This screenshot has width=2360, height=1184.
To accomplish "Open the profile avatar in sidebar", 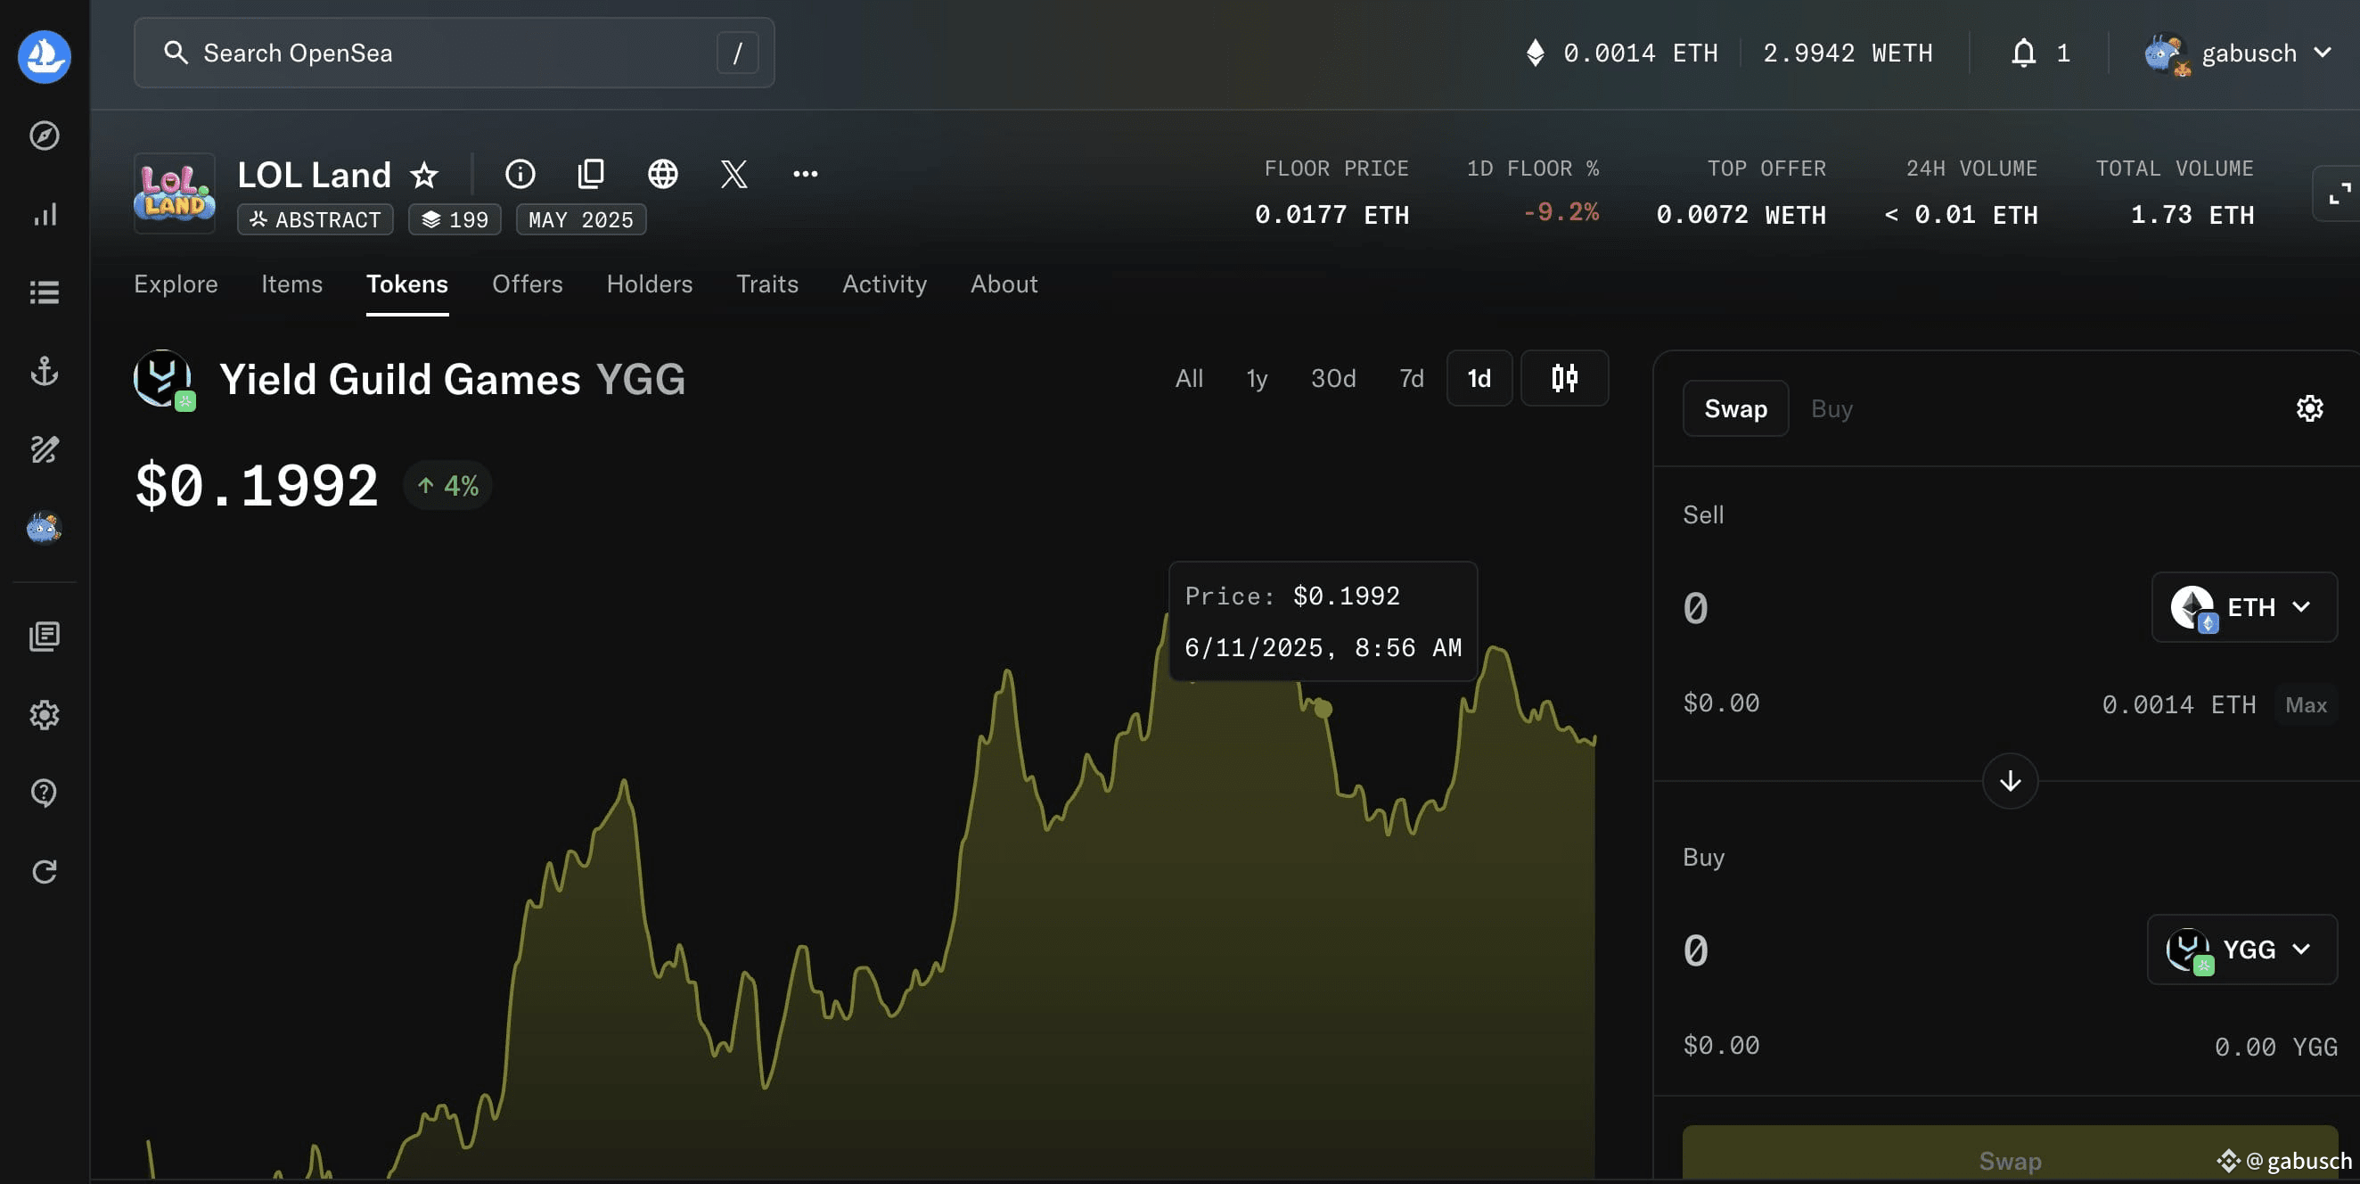I will point(44,528).
